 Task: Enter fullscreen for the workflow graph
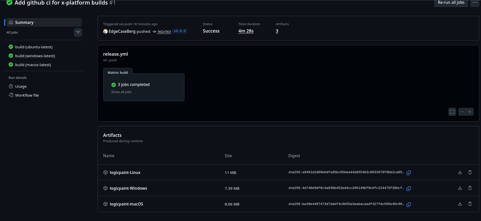click(452, 112)
